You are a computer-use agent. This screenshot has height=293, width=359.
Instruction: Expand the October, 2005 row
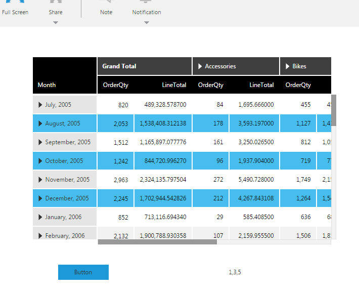tap(40, 161)
